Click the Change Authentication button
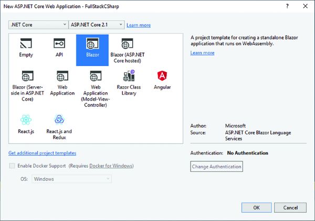This screenshot has width=315, height=221. [216, 167]
